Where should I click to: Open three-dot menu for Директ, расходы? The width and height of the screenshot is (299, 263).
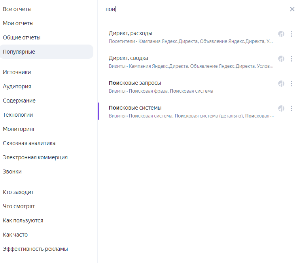point(291,34)
